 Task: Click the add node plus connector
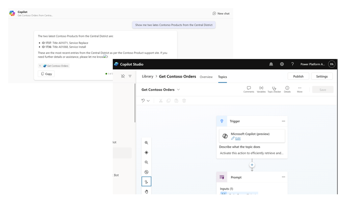click(x=252, y=165)
